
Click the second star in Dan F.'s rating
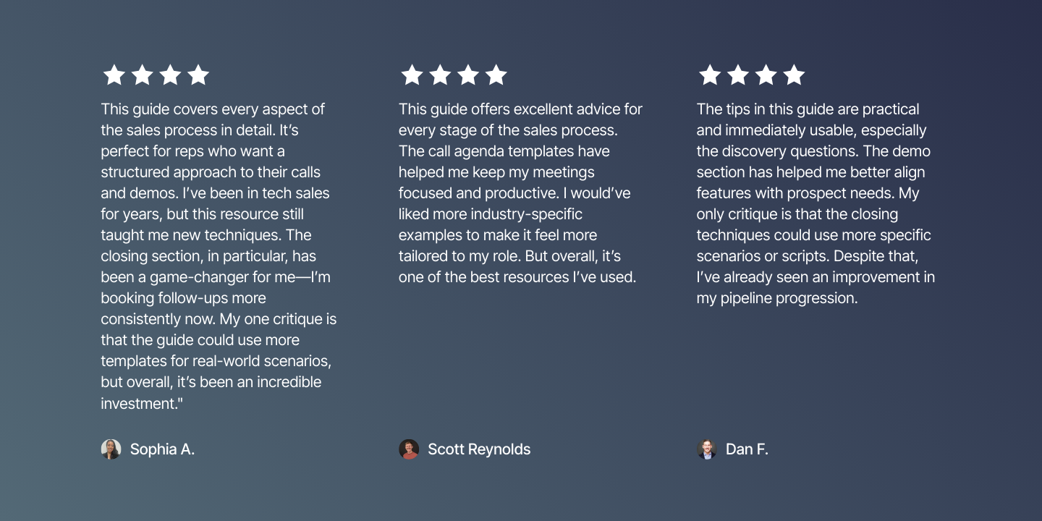738,75
